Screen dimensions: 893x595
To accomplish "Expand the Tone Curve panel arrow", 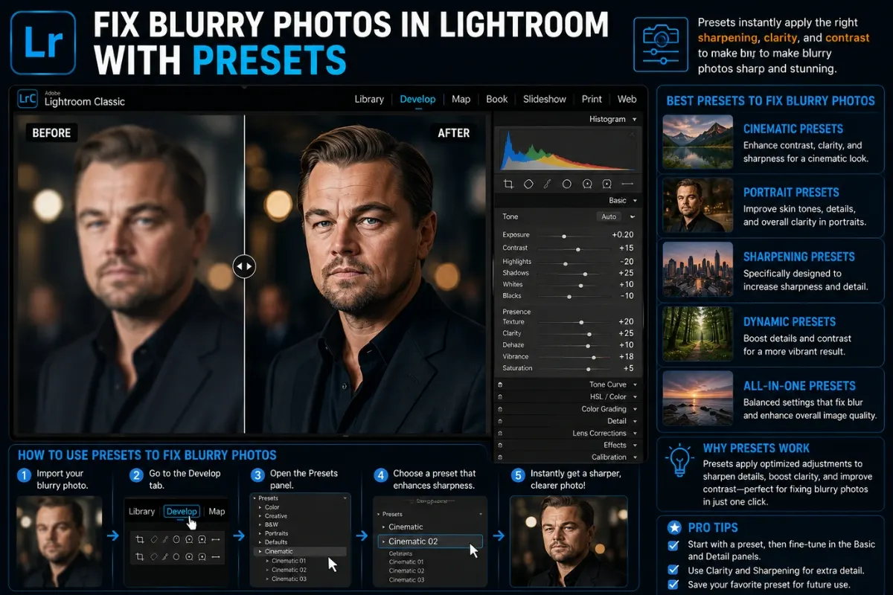I will pos(635,385).
